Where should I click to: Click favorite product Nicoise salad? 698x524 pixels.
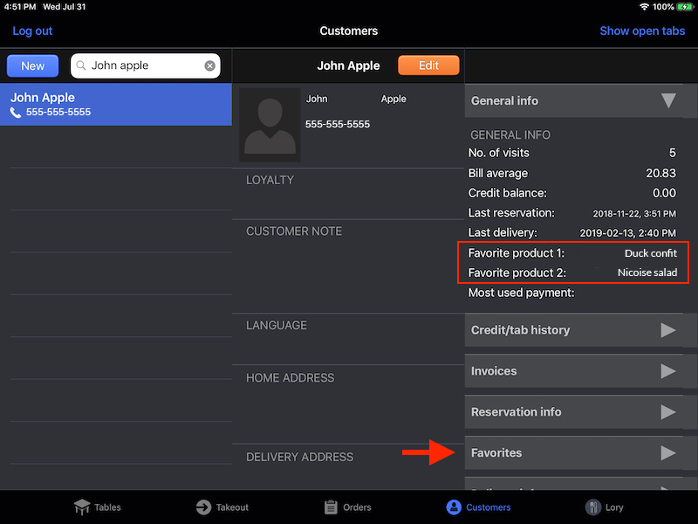click(x=647, y=272)
